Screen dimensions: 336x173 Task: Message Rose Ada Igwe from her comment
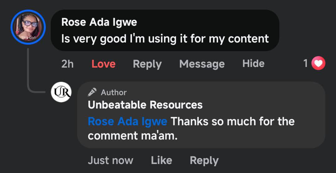pyautogui.click(x=202, y=64)
